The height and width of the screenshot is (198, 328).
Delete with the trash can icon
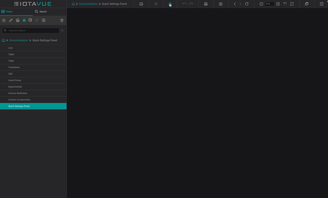click(62, 20)
